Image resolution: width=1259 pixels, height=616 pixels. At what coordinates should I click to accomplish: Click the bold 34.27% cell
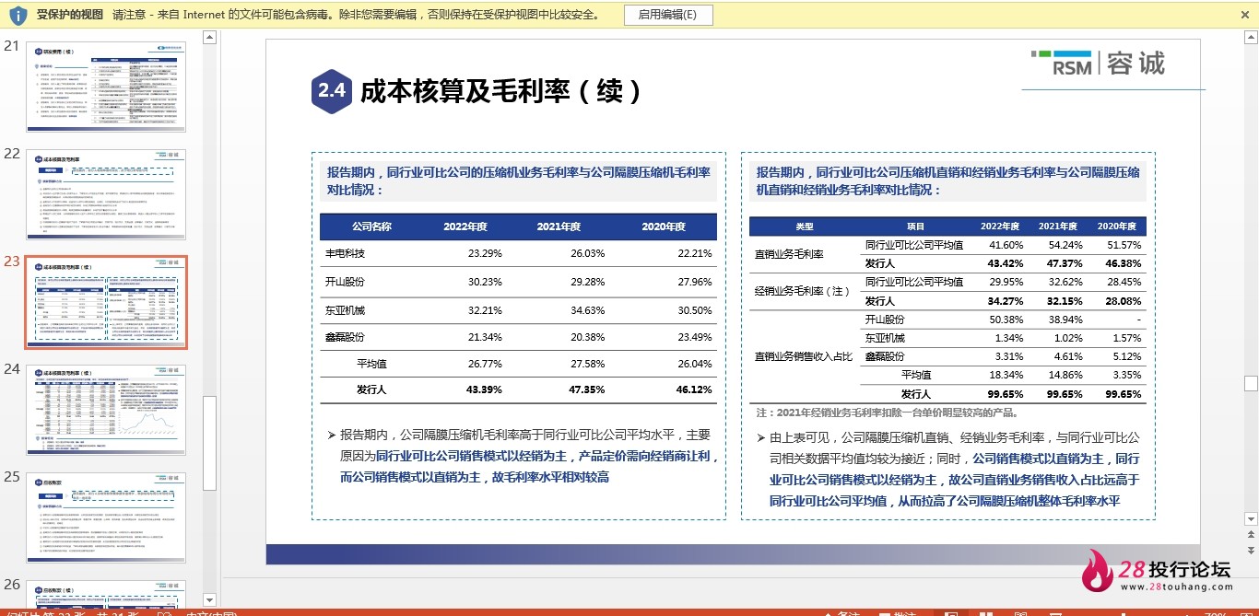[1006, 301]
